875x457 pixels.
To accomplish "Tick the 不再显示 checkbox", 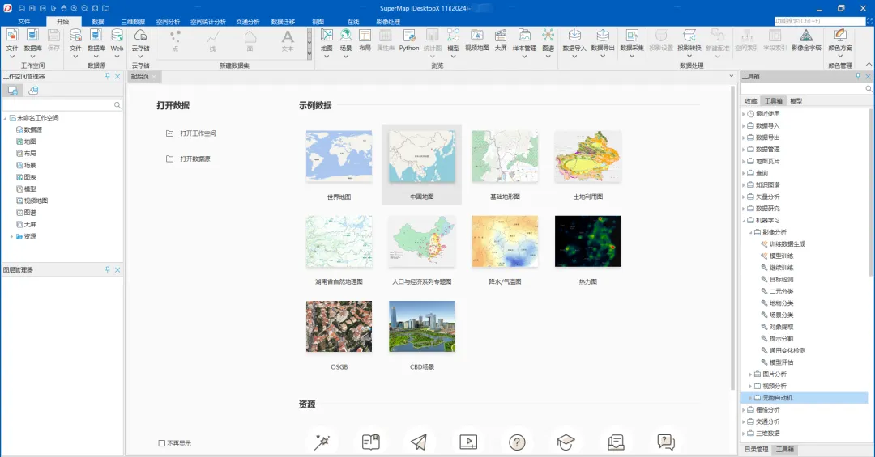I will pyautogui.click(x=162, y=443).
